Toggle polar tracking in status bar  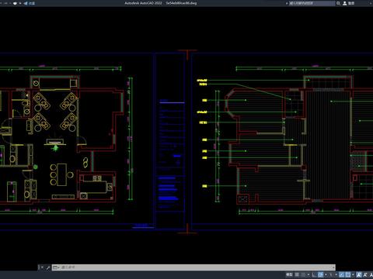click(x=320, y=274)
